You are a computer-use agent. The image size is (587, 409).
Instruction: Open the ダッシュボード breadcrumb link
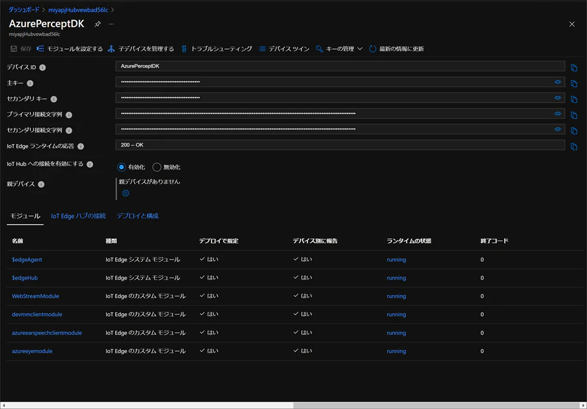[24, 10]
